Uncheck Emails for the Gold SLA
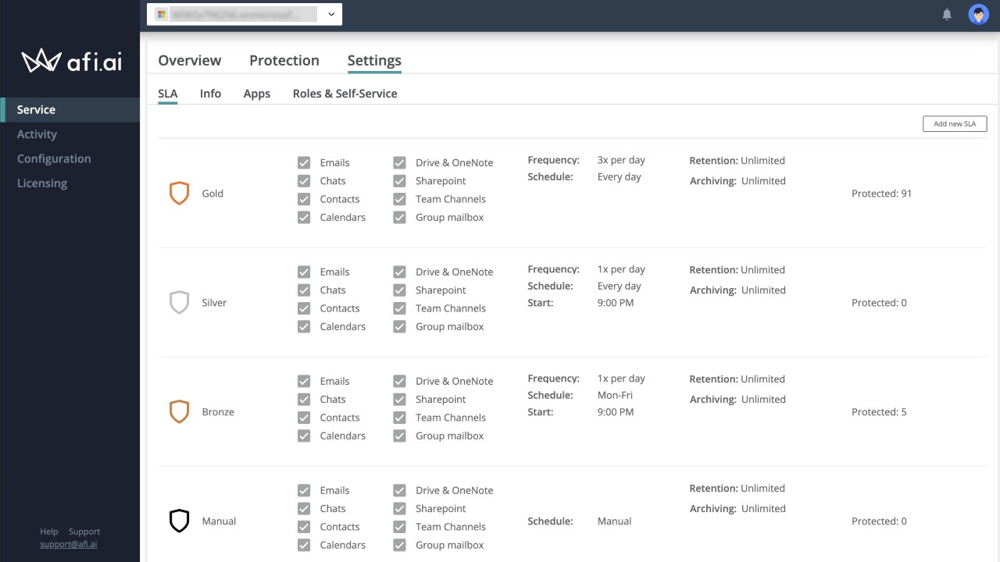This screenshot has height=562, width=1000. (304, 162)
